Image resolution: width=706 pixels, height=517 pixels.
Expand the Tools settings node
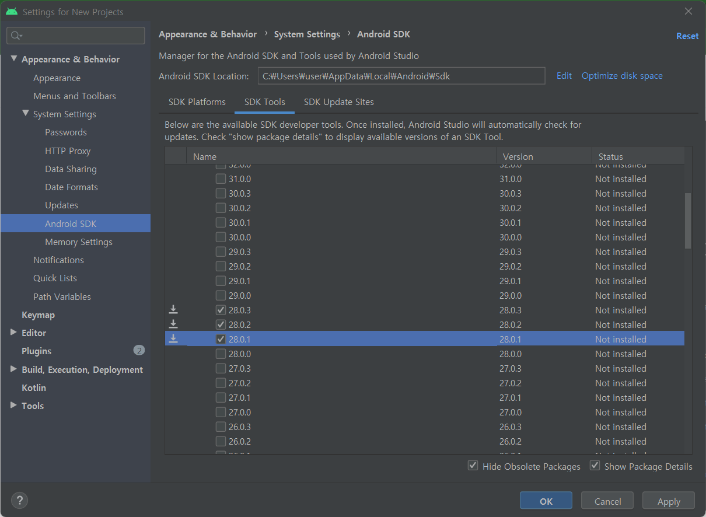coord(13,406)
